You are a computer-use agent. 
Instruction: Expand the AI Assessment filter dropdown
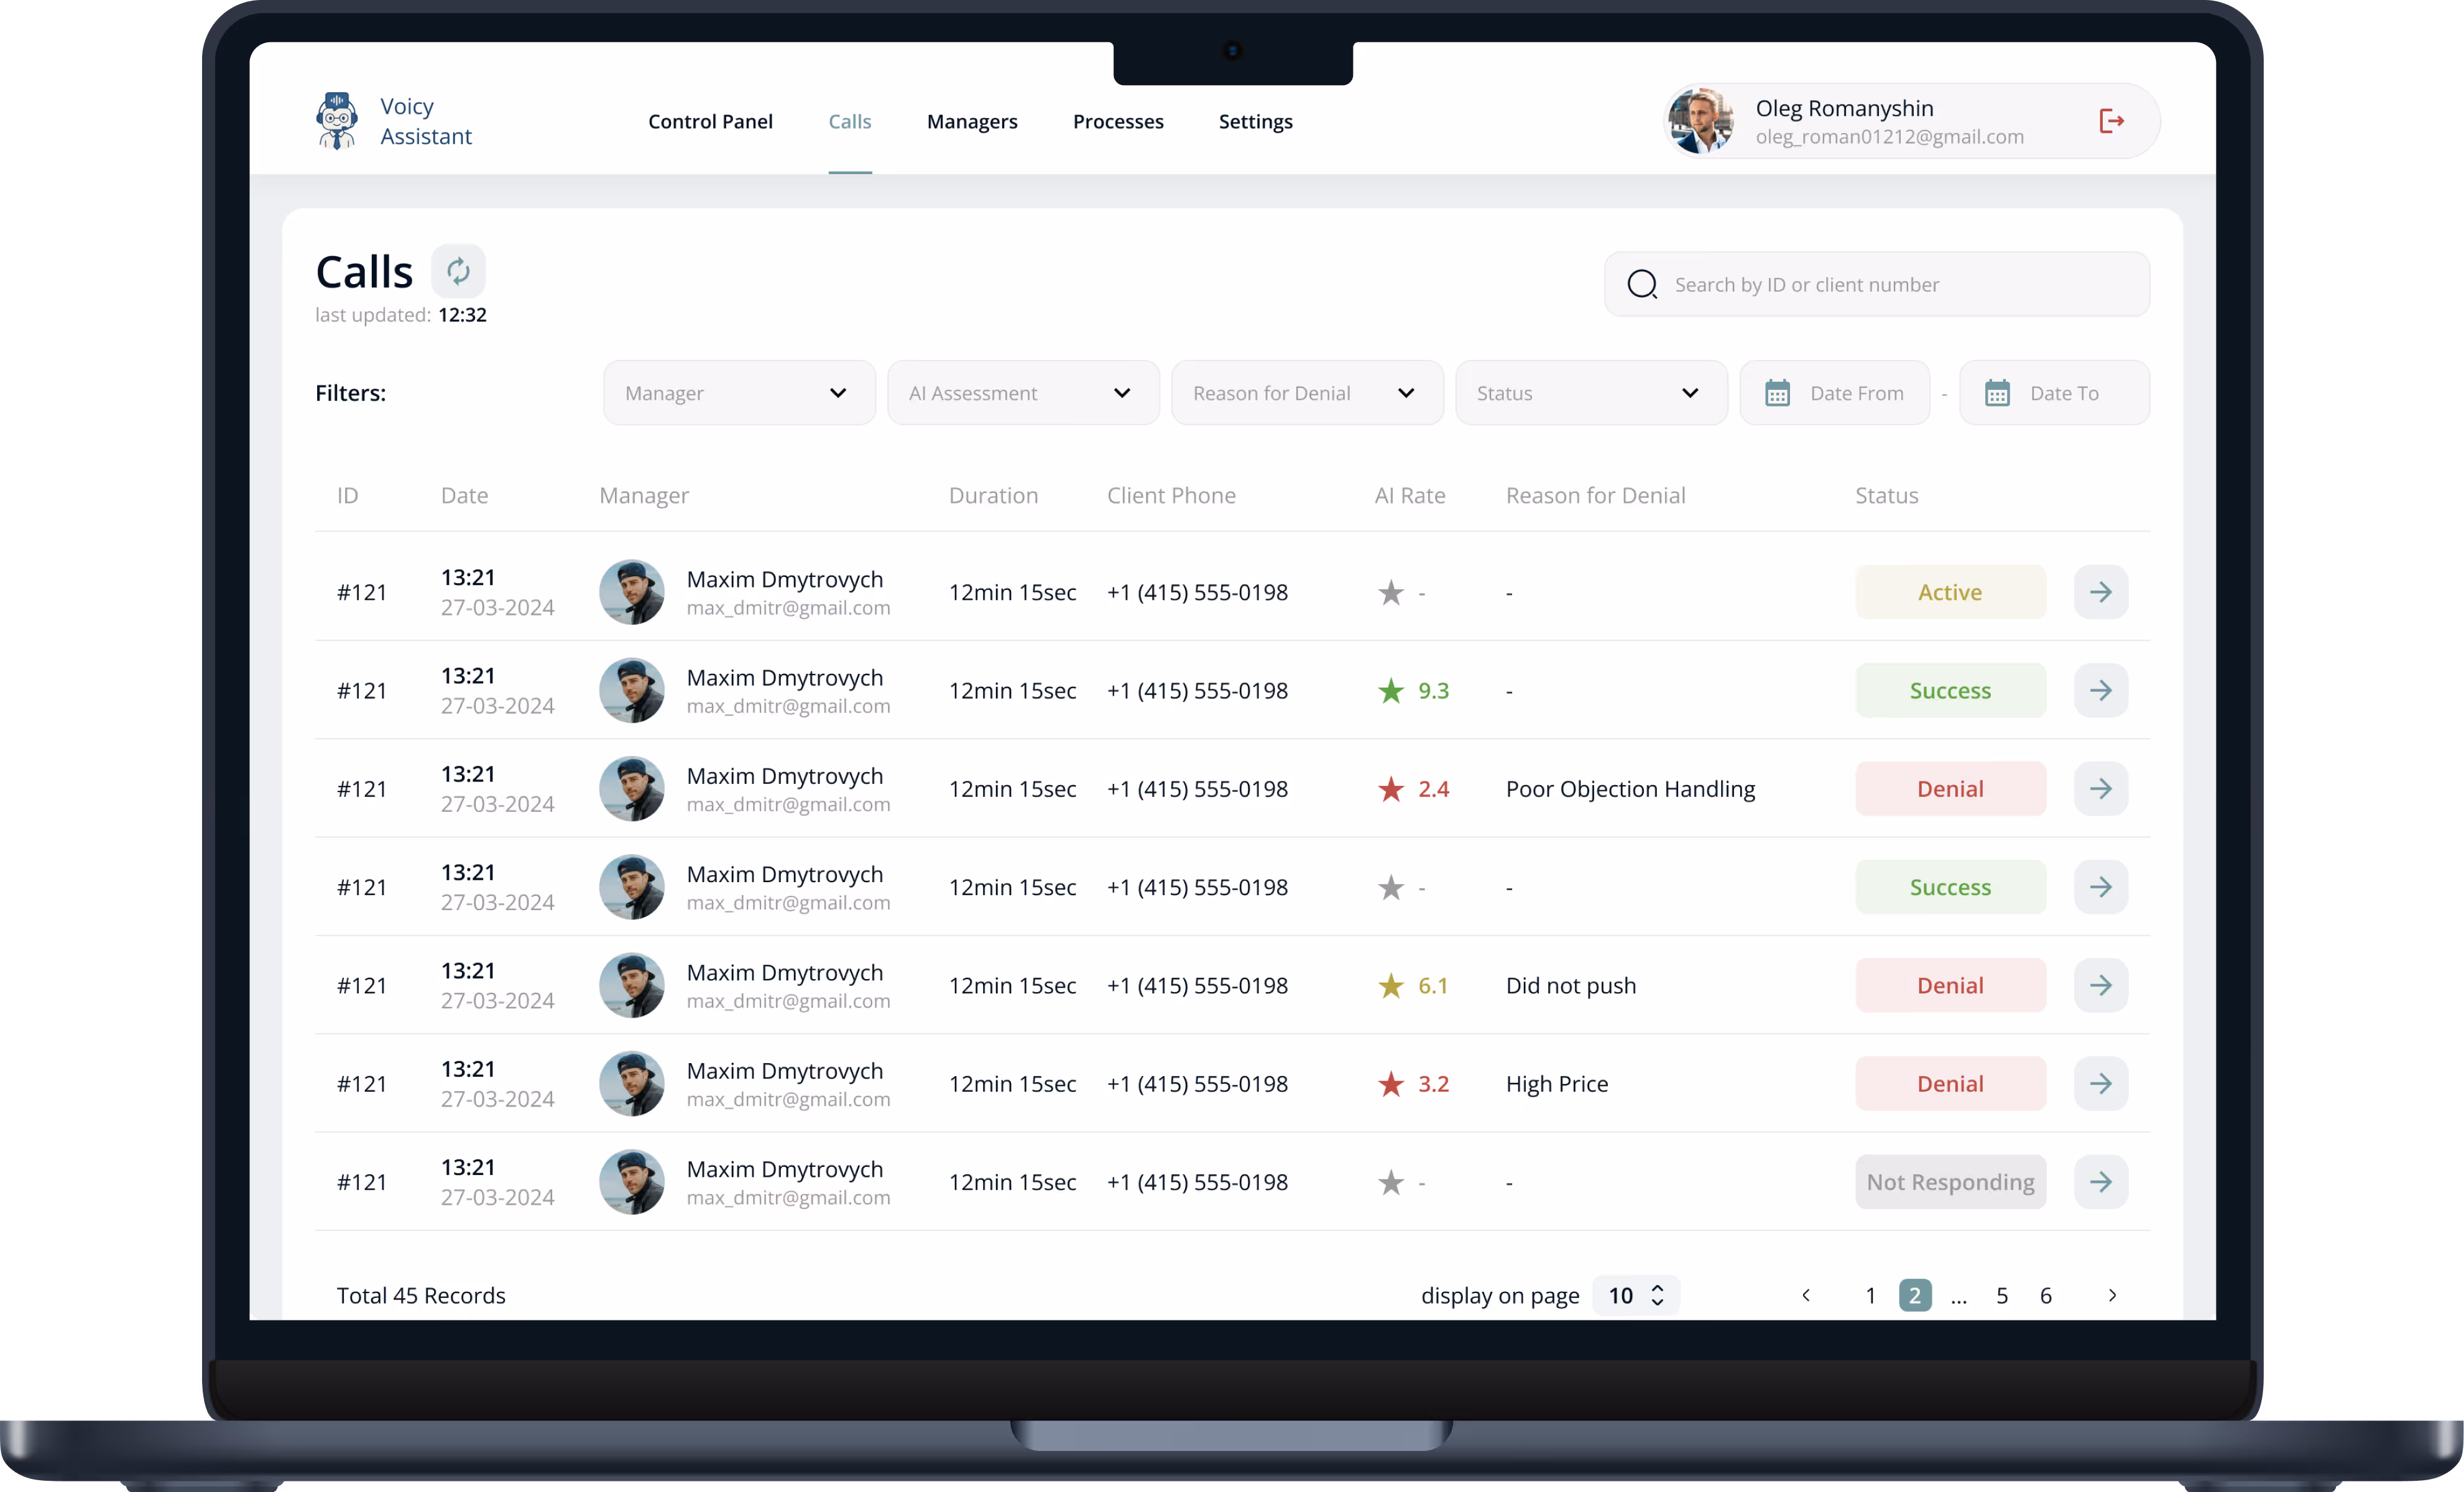click(1022, 393)
